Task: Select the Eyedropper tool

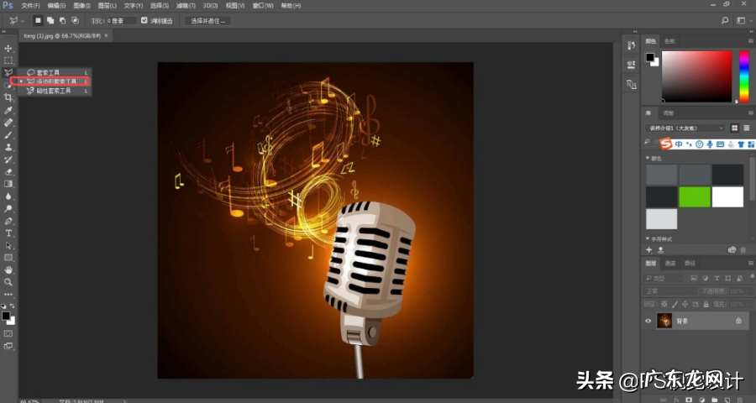Action: (x=8, y=110)
